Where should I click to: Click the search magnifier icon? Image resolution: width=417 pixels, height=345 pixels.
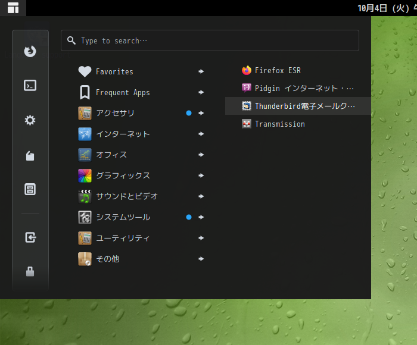point(71,40)
